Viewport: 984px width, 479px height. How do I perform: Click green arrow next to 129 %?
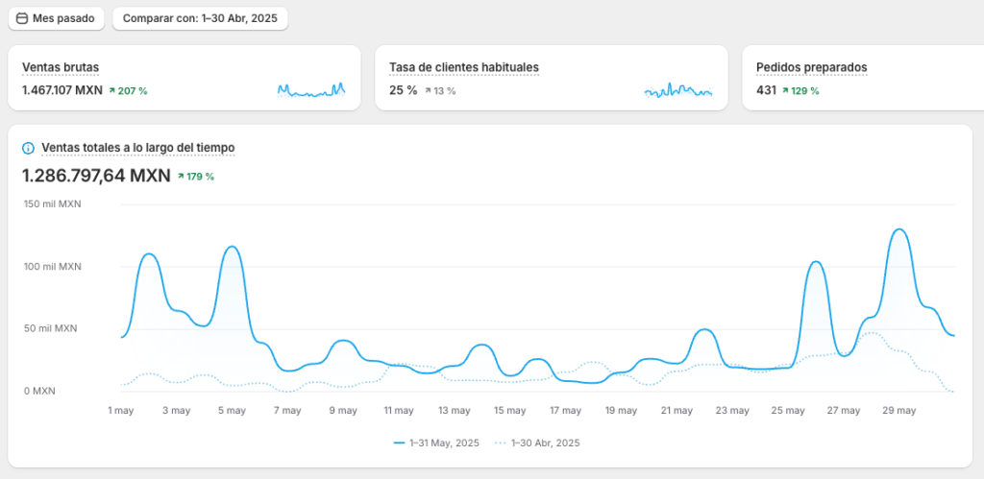[785, 90]
